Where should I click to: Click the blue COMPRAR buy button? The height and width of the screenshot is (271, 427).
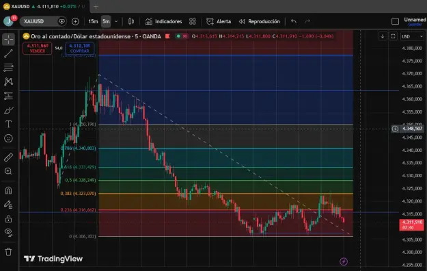(79, 49)
